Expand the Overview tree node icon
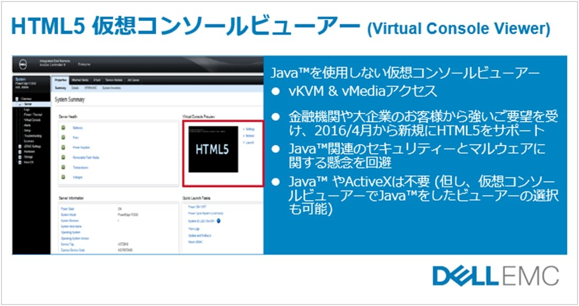The height and width of the screenshot is (306, 579). pyautogui.click(x=17, y=99)
